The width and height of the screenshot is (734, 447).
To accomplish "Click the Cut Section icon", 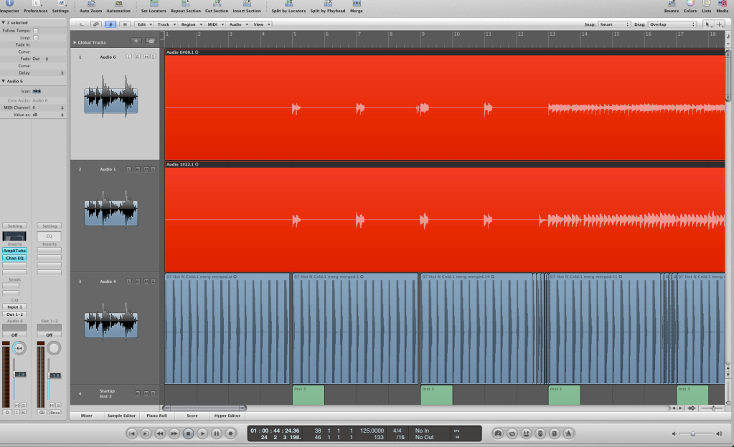I will click(216, 5).
